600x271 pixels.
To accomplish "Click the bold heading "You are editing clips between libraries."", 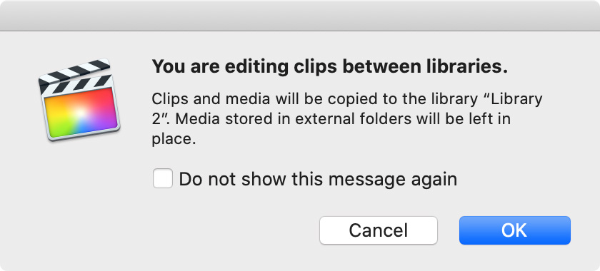I will point(330,67).
